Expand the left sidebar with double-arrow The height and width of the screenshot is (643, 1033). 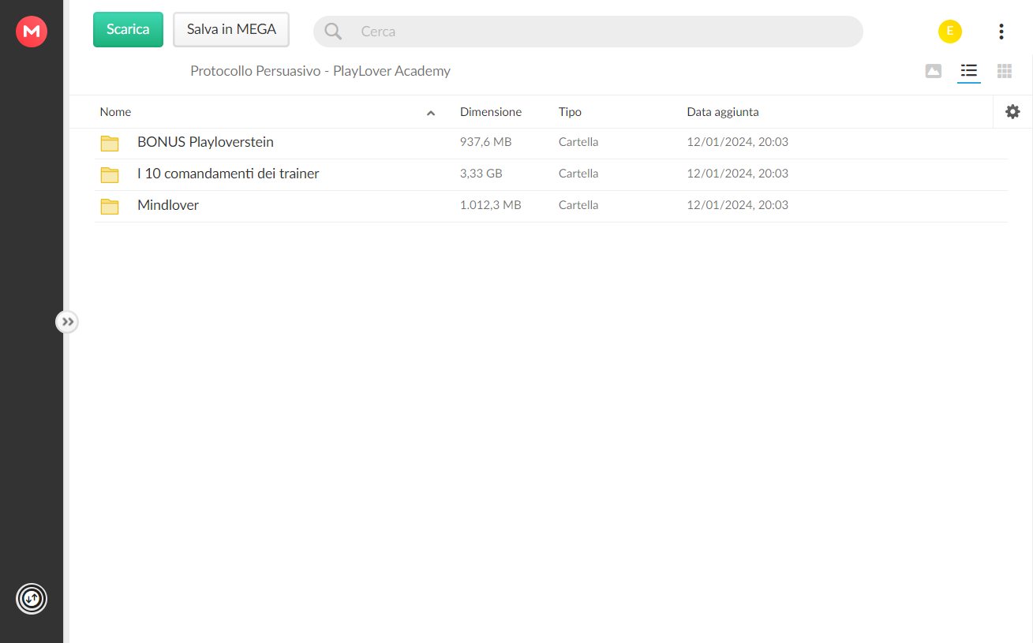click(x=67, y=322)
